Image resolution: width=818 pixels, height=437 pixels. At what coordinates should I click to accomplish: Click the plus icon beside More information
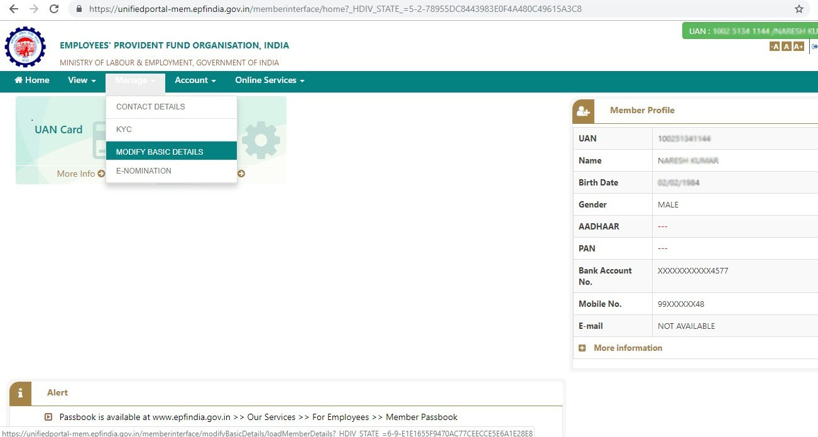click(x=582, y=348)
